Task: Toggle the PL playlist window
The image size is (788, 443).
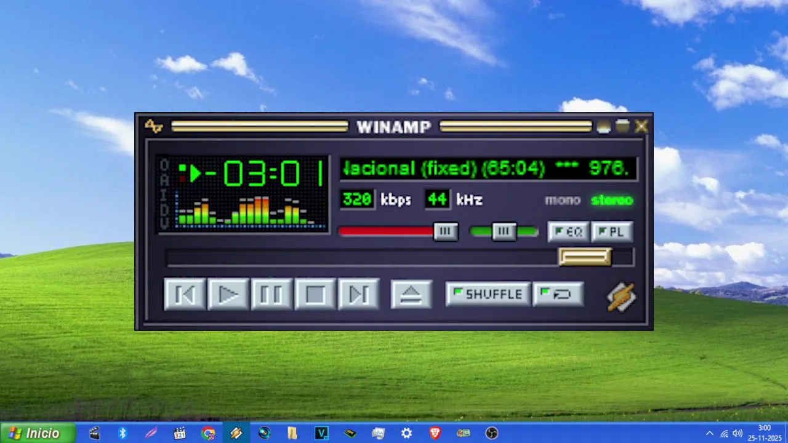Action: [612, 232]
